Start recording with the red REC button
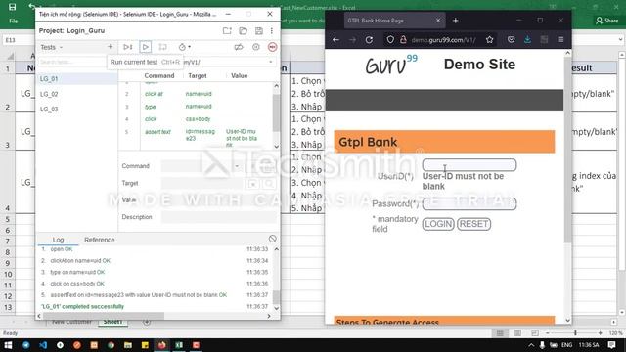Screen dimensions: 626x352 coord(272,47)
